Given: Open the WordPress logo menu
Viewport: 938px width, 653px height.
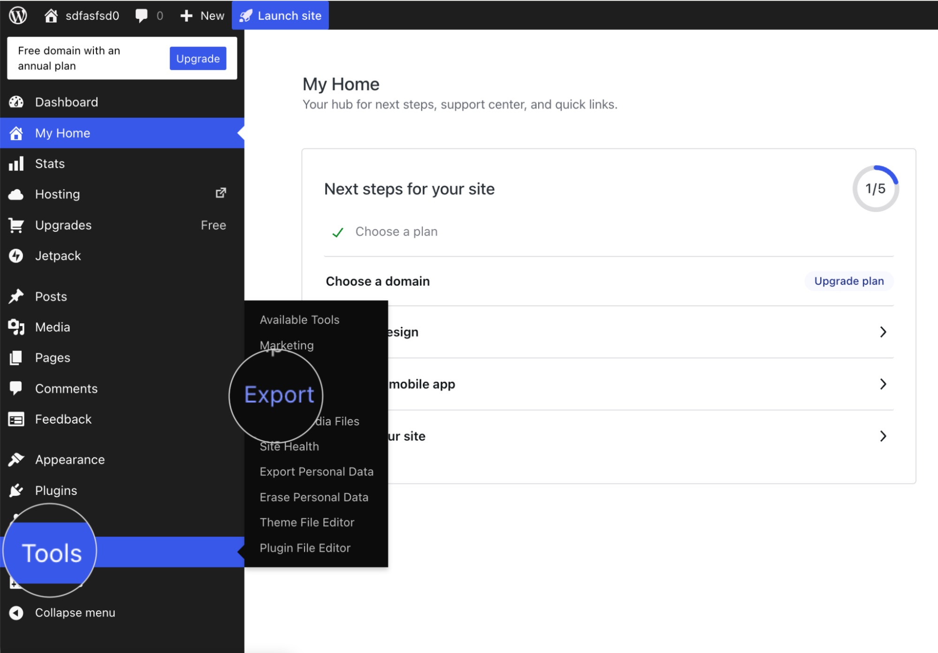Looking at the screenshot, I should (x=18, y=15).
